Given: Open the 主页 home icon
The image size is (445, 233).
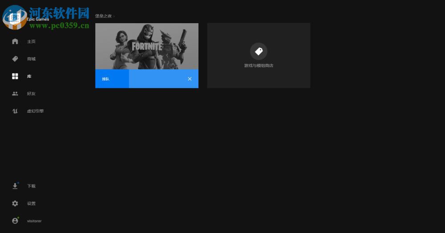Looking at the screenshot, I should point(15,41).
